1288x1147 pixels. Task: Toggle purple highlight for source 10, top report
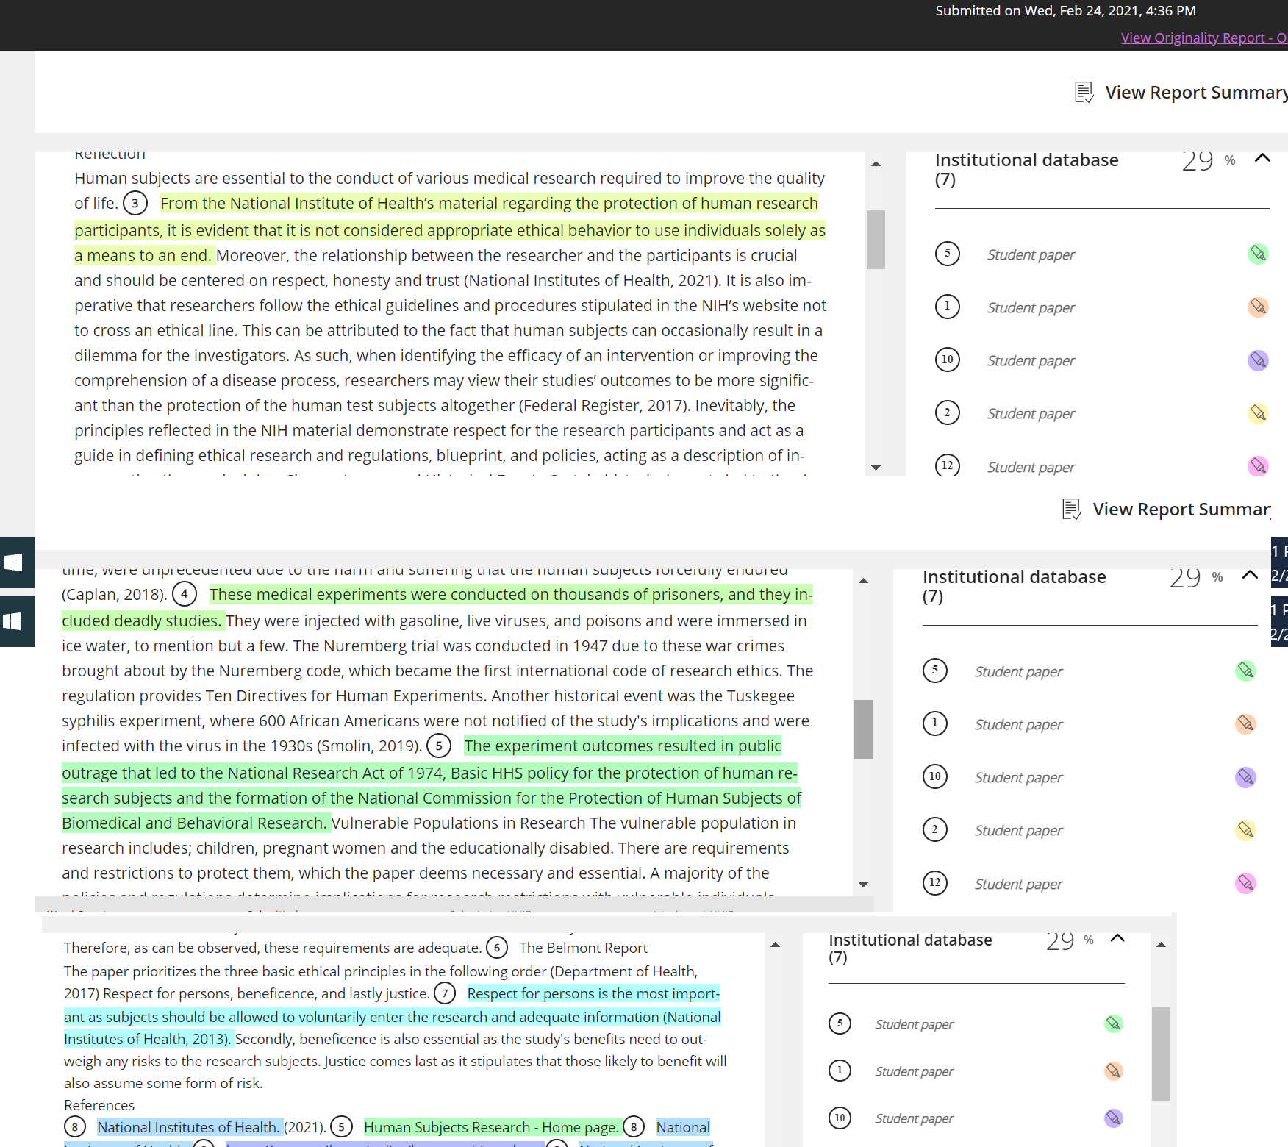coord(1258,360)
